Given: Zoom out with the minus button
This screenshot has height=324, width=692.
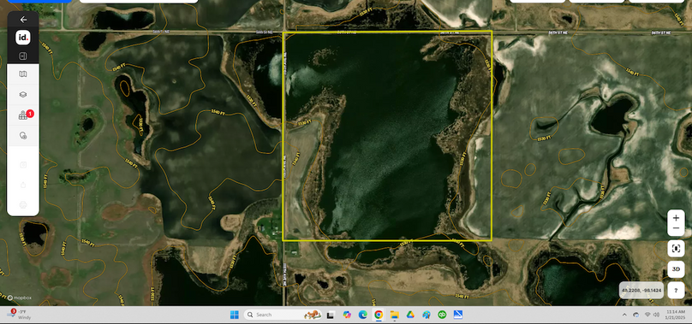Looking at the screenshot, I should (676, 228).
